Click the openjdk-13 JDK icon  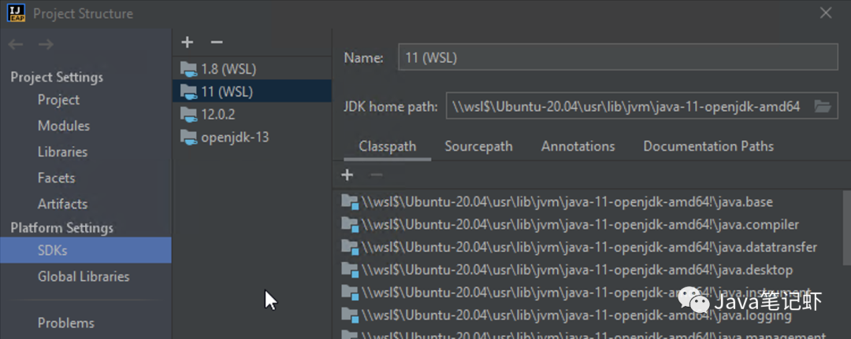coord(189,138)
